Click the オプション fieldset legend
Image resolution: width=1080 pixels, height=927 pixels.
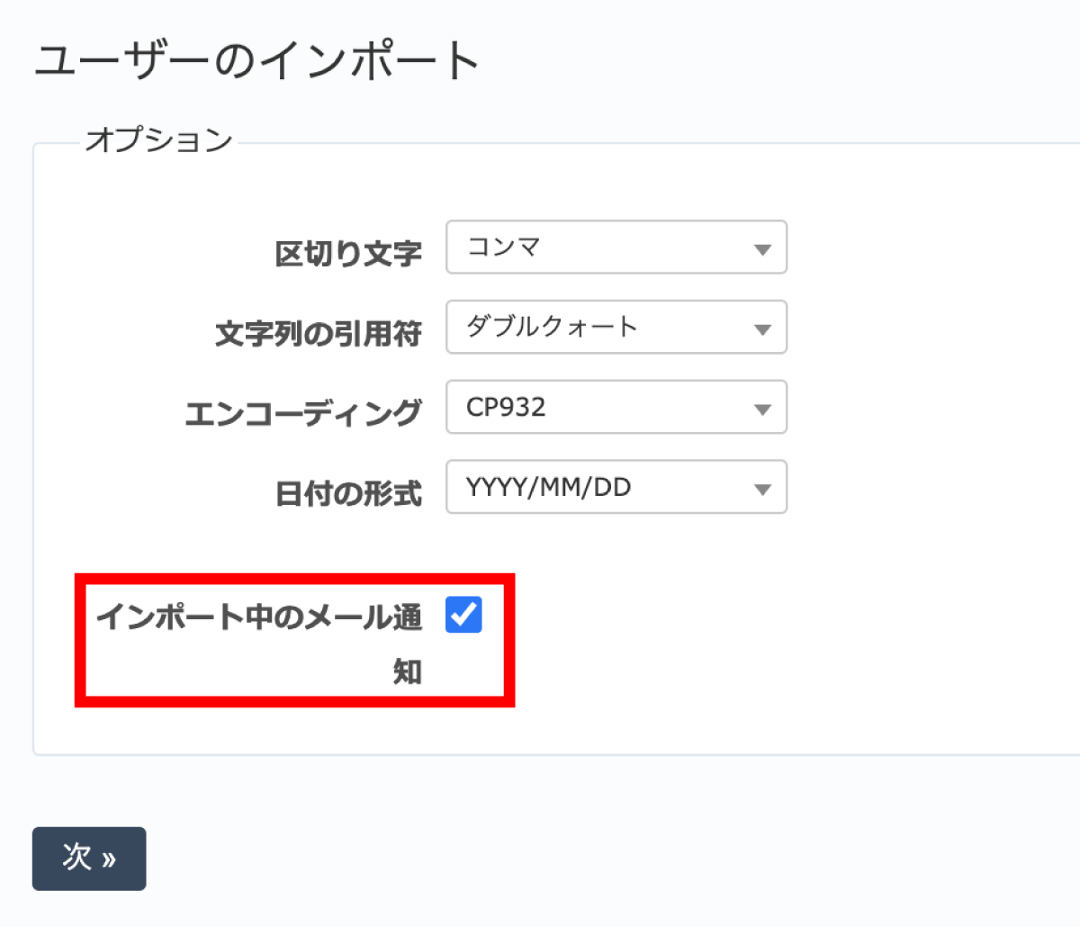159,140
